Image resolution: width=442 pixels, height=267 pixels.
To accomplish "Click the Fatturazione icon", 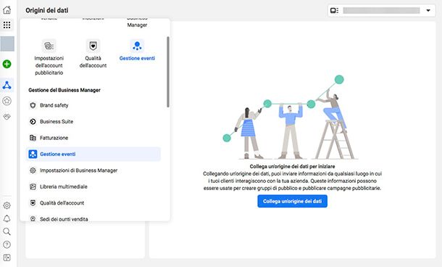I will pos(33,138).
